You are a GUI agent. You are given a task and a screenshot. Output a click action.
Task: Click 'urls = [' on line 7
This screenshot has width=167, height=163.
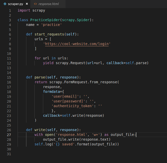[43, 39]
